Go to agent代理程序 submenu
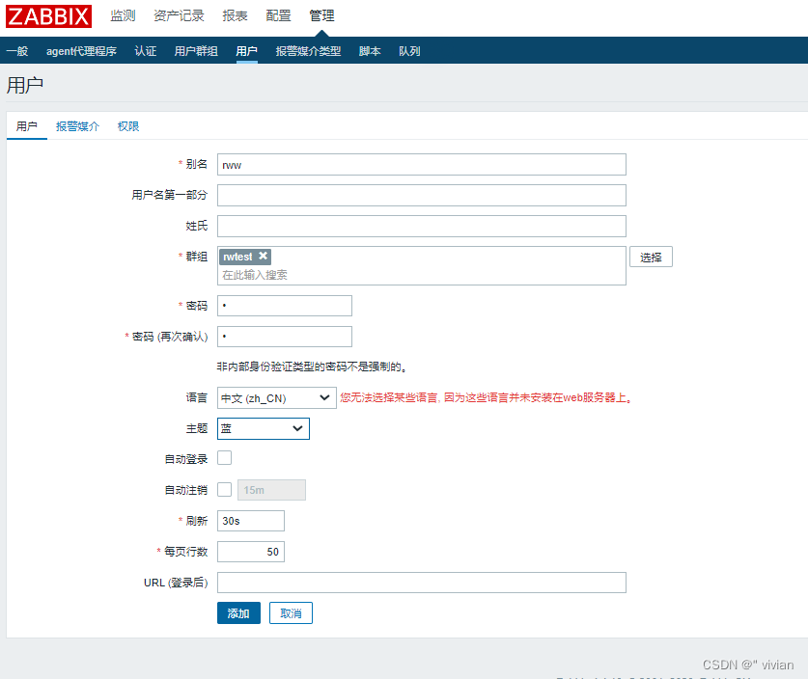This screenshot has width=808, height=679. [x=81, y=51]
